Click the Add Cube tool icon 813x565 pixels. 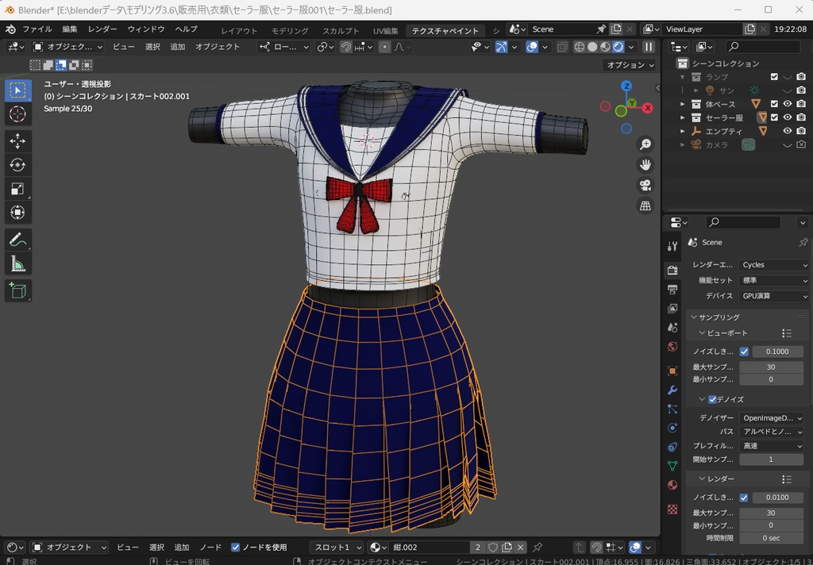pyautogui.click(x=17, y=290)
